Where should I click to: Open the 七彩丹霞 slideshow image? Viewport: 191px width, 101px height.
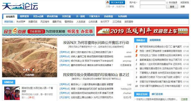pos(30,58)
